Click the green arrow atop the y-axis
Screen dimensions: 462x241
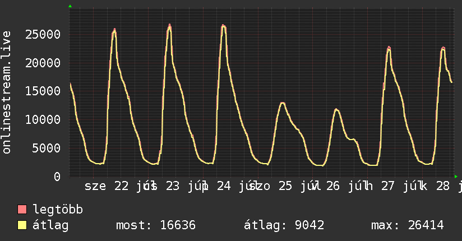70,6
